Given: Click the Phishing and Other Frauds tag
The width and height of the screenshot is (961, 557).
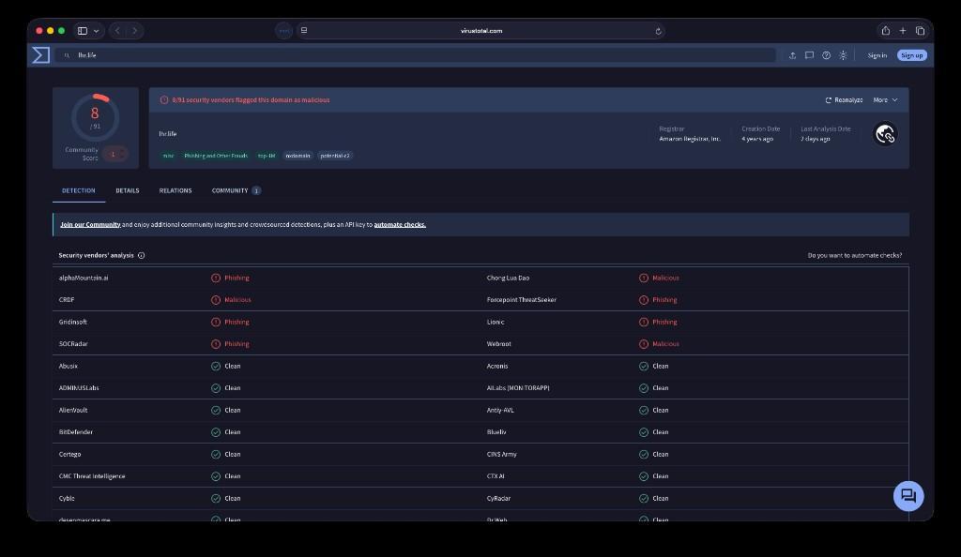Looking at the screenshot, I should coord(216,156).
